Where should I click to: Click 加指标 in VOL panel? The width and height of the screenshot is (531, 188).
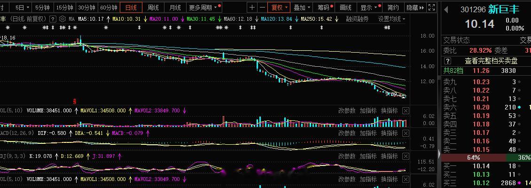pos(368,111)
